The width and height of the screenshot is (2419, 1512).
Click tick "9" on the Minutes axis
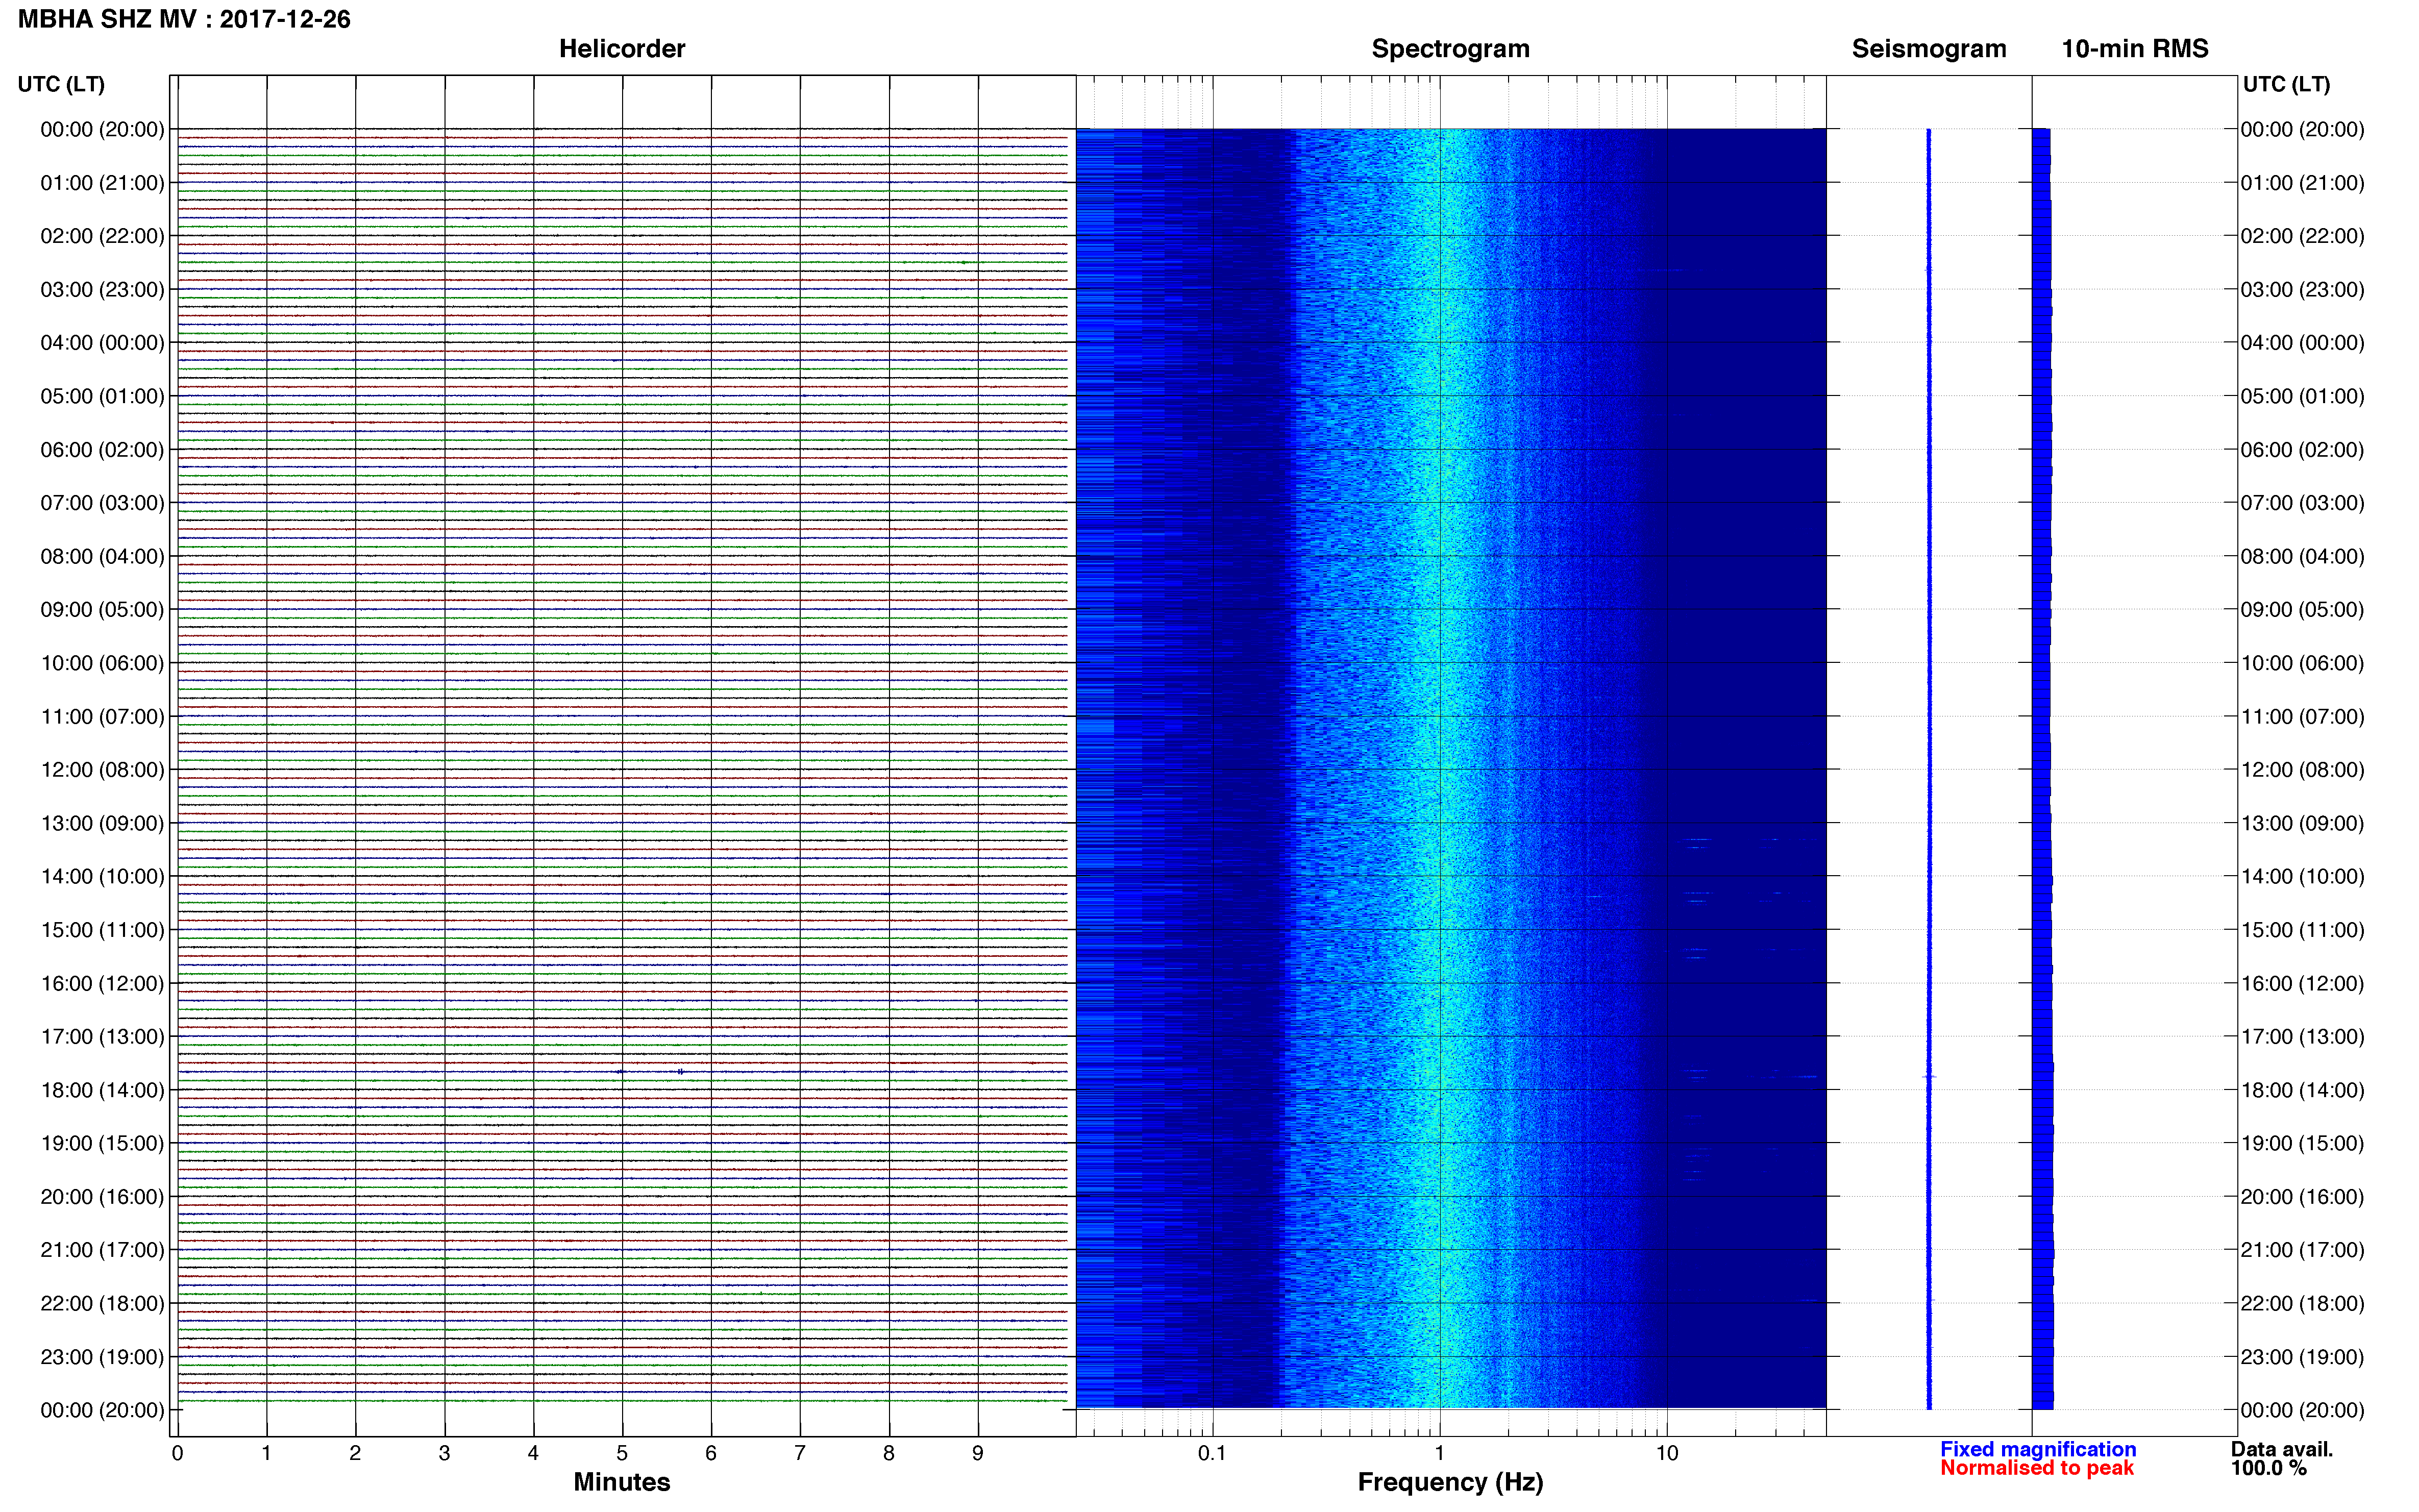point(978,1454)
